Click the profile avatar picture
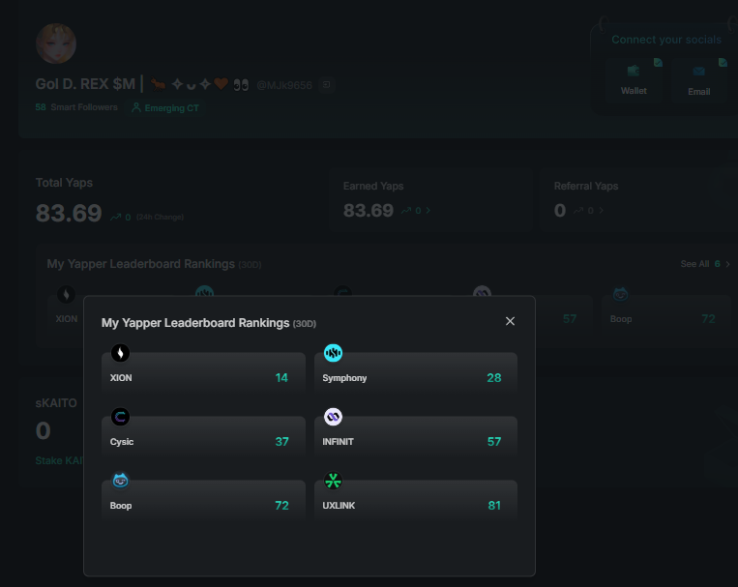 point(56,44)
